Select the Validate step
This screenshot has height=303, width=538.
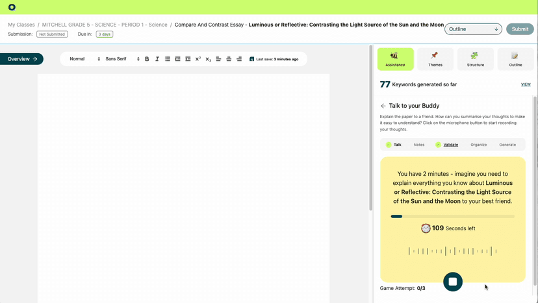point(447,145)
